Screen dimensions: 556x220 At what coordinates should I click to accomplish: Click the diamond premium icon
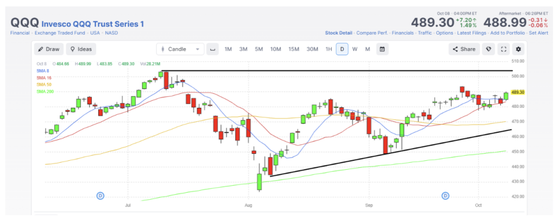point(488,49)
